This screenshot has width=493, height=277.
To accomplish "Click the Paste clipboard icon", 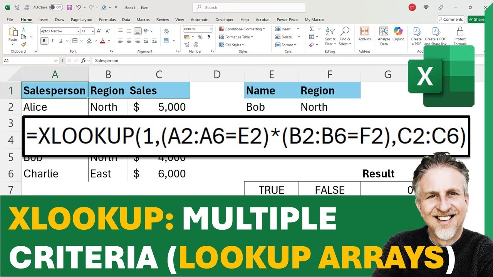I will pos(13,32).
